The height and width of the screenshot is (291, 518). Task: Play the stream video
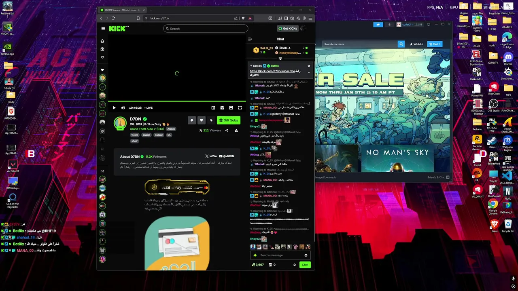click(114, 108)
